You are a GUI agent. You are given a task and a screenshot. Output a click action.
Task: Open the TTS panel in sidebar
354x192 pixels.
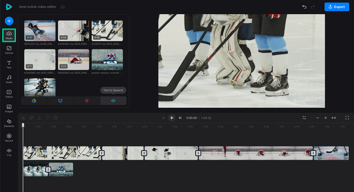[x=9, y=152]
